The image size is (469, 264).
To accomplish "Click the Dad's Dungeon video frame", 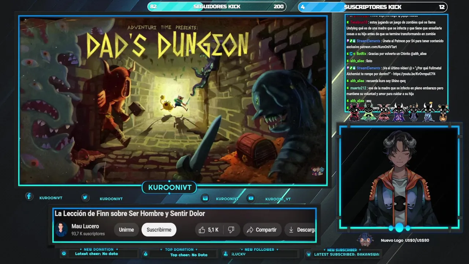I will click(x=173, y=100).
